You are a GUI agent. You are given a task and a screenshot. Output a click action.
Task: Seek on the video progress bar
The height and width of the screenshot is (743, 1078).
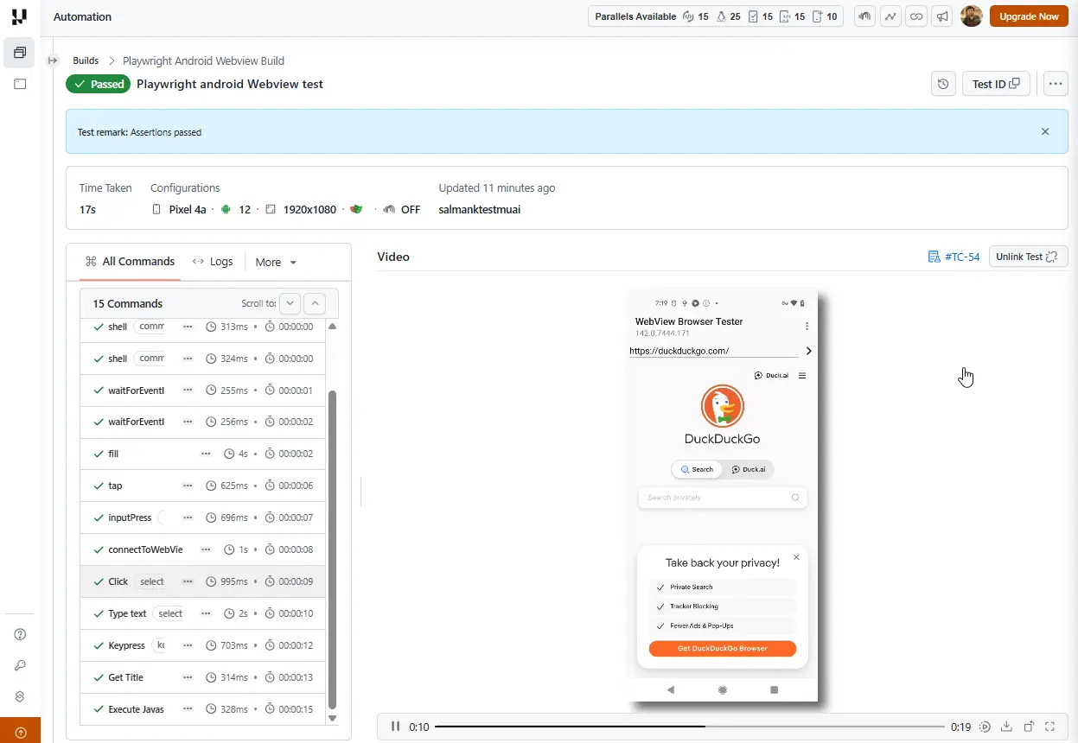point(689,727)
